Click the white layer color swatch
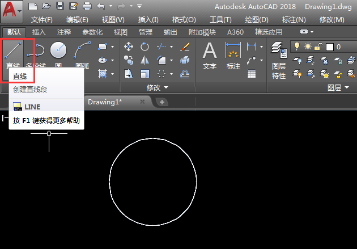 click(x=329, y=47)
